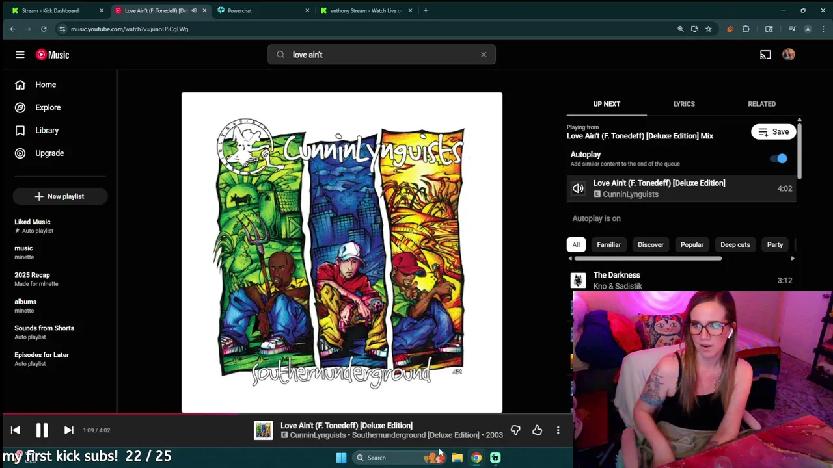Screen dimensions: 833x468
Task: Skip to the previous track
Action: point(15,430)
